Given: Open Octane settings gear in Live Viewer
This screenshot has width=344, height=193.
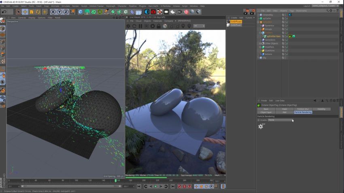Looking at the screenshot, I should tap(153, 26).
